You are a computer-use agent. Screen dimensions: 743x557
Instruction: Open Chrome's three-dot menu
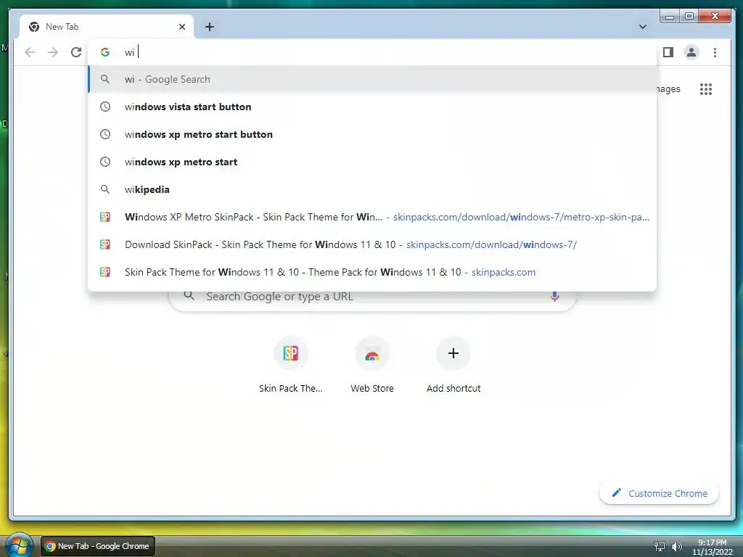coord(715,52)
